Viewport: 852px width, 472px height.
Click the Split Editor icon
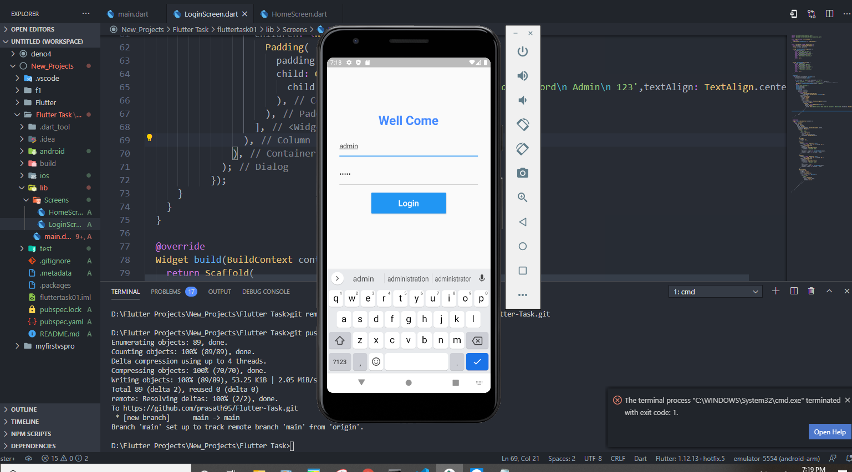pos(830,13)
